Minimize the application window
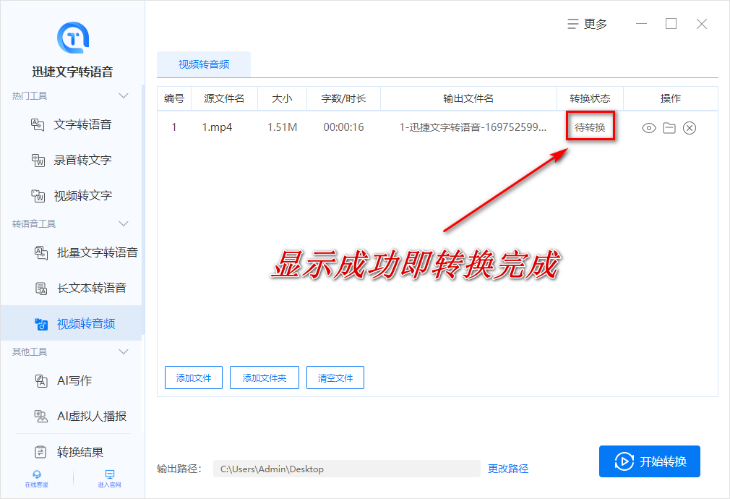 tap(642, 24)
